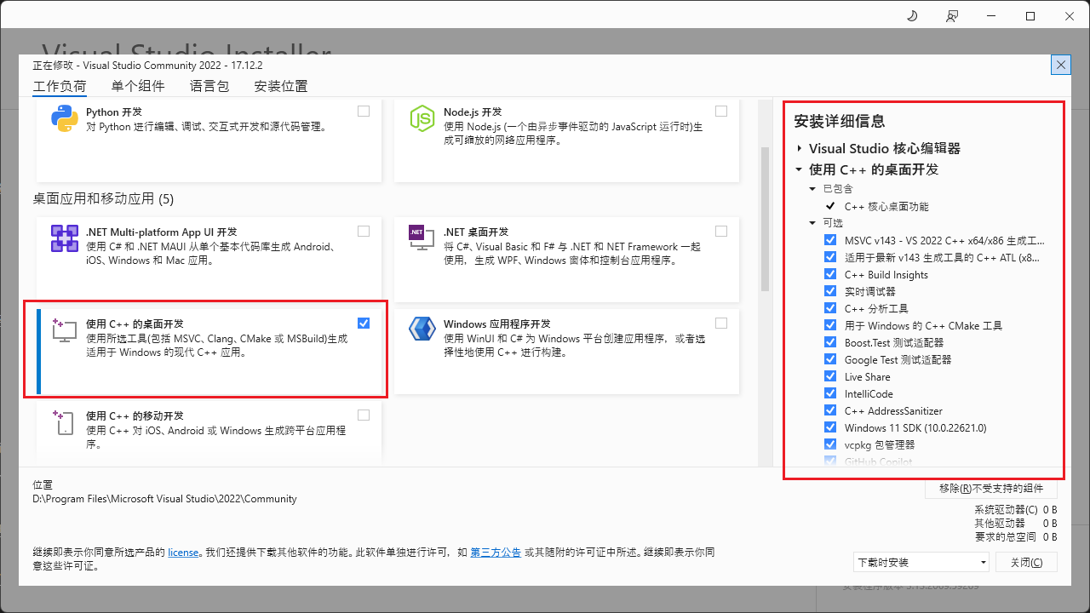Click the 系统驱动器(C) 0 B entry
Image resolution: width=1090 pixels, height=613 pixels.
[1016, 509]
